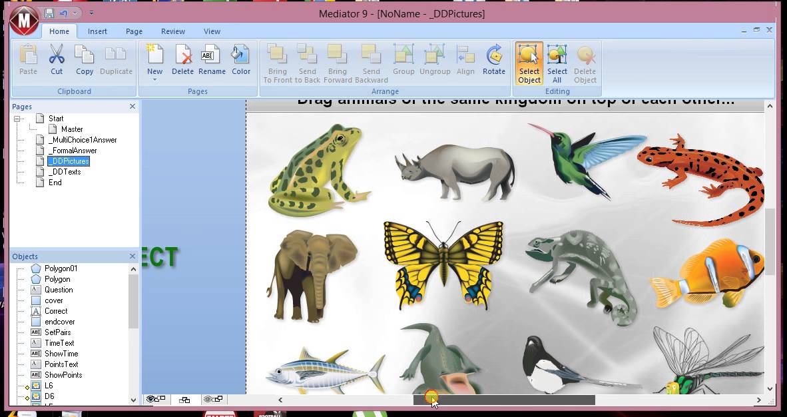The width and height of the screenshot is (787, 417).
Task: Select the cover object
Action: 54,300
